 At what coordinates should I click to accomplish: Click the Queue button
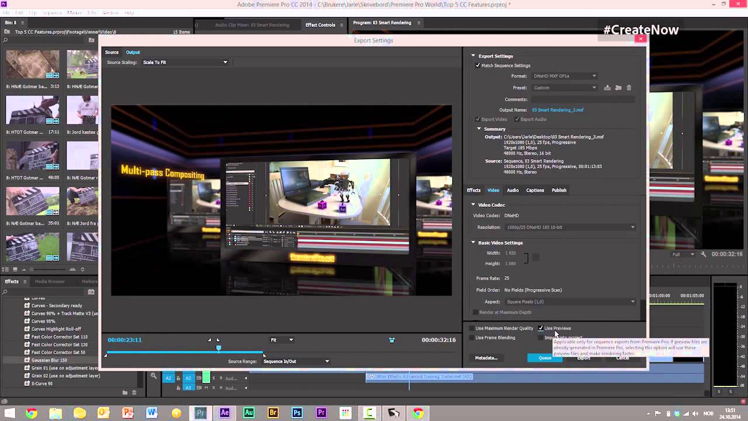point(545,358)
